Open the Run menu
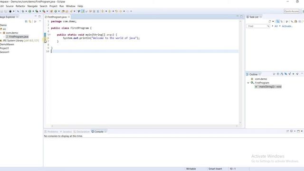Viewport: 304px width, 171px height. 62,6
